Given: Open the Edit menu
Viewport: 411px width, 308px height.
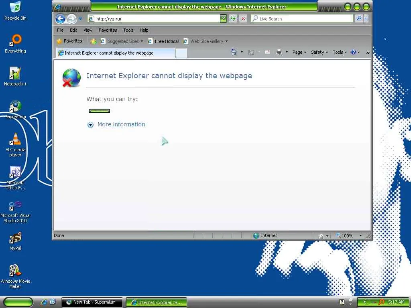Looking at the screenshot, I should 73,30.
